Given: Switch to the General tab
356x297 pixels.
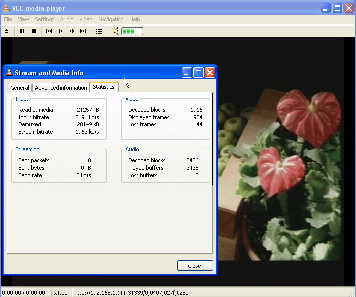Looking at the screenshot, I should click(x=20, y=88).
